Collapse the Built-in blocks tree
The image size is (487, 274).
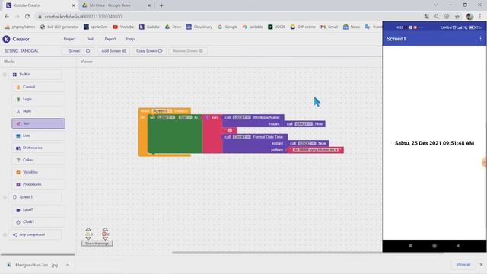pyautogui.click(x=5, y=75)
